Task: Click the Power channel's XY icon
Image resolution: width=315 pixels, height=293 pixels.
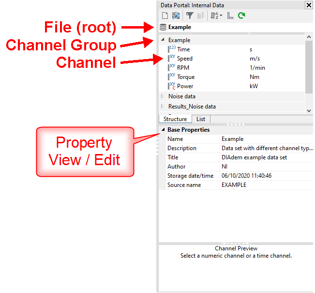Action: point(172,86)
